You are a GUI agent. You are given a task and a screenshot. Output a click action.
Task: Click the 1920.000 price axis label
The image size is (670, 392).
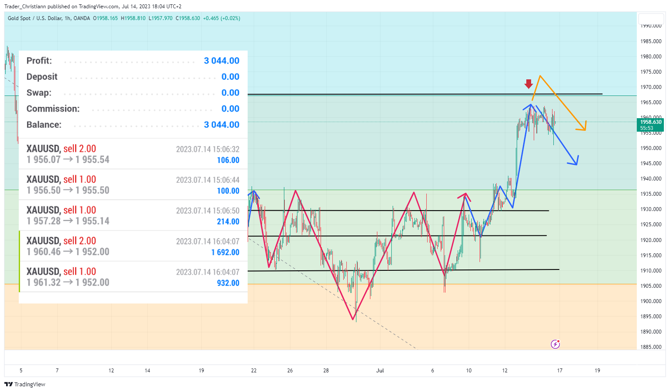(651, 240)
